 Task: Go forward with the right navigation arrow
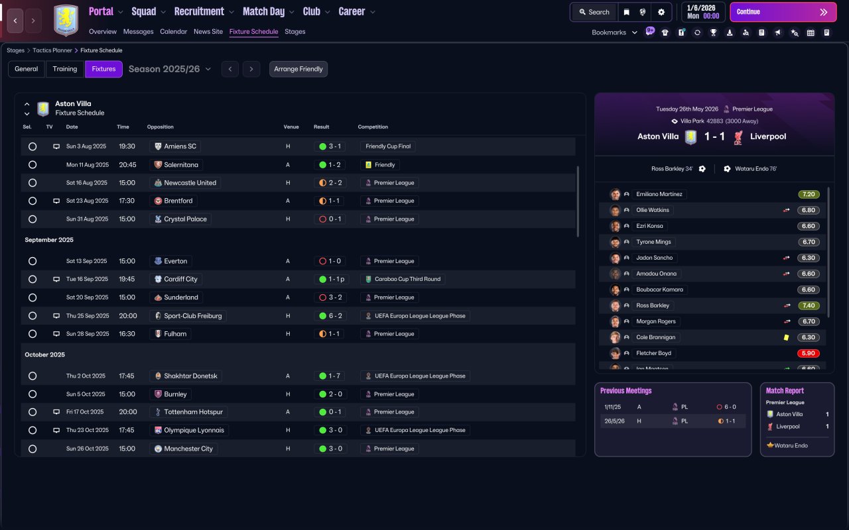tap(33, 21)
